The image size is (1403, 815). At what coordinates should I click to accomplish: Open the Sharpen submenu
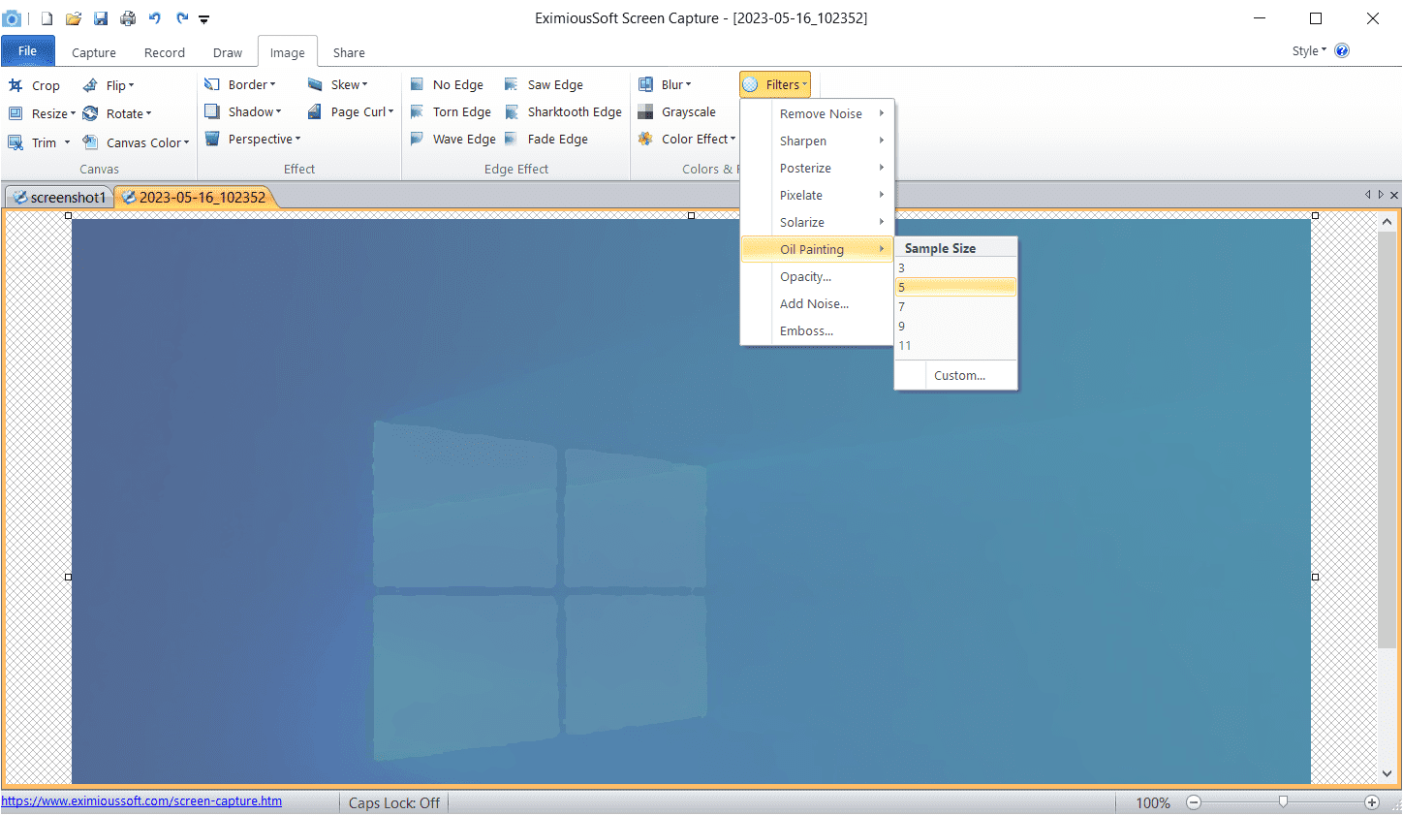click(x=817, y=141)
